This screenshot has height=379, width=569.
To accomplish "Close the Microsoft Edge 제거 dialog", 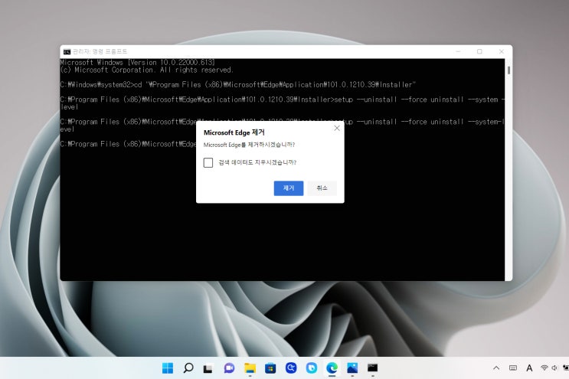I will point(337,128).
